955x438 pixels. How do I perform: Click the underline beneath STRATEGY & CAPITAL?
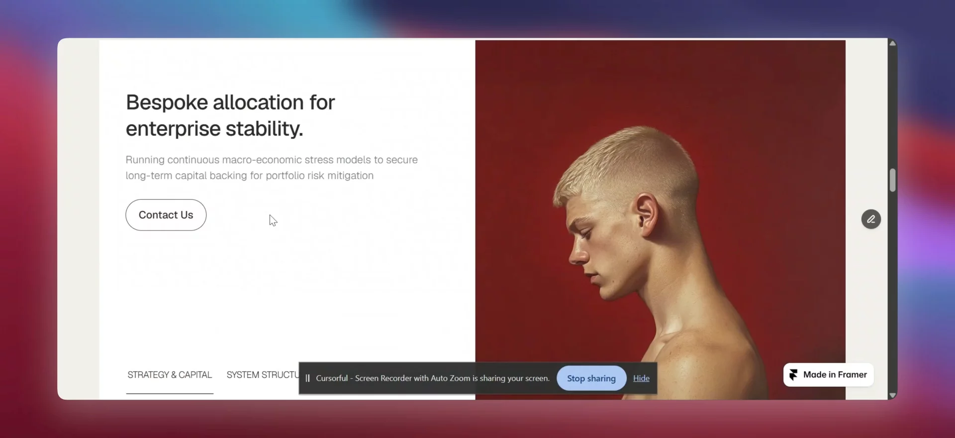point(170,394)
